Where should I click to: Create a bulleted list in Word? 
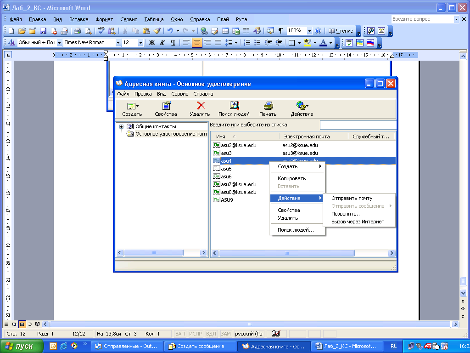tap(257, 43)
